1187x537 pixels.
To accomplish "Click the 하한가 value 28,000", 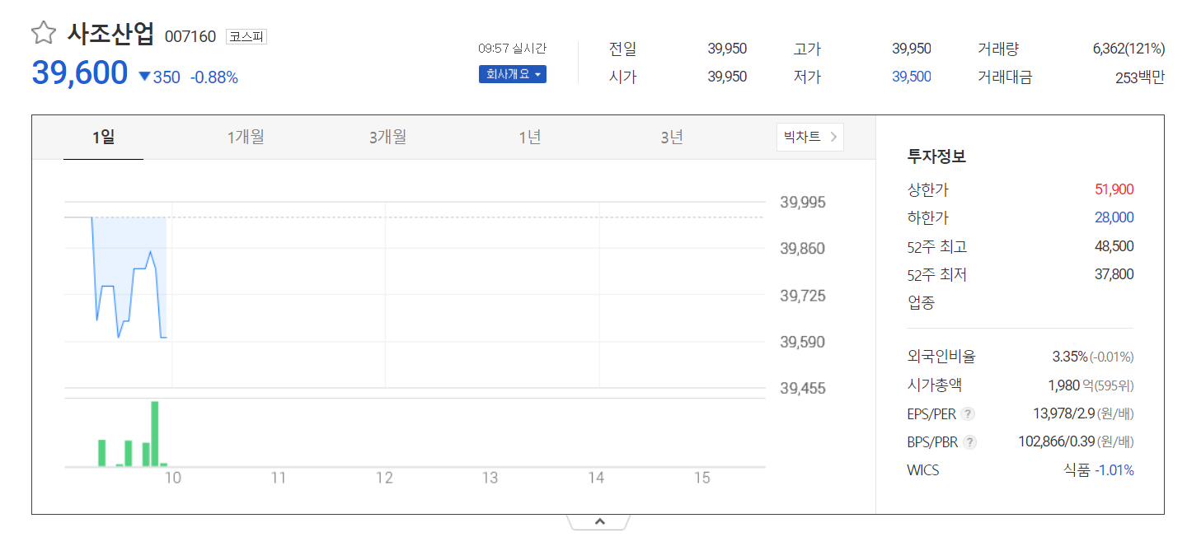I will point(1114,217).
